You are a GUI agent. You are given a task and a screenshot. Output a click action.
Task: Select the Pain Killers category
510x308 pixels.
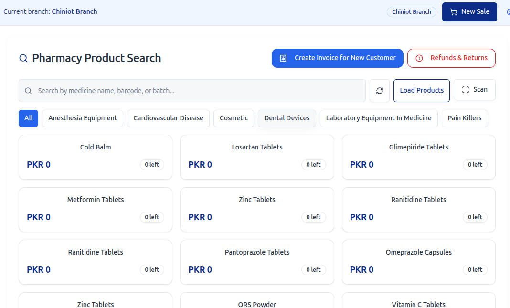(464, 118)
